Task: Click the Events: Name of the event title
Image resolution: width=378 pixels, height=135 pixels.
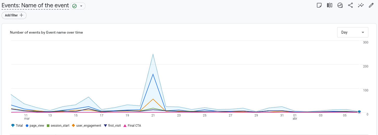Action: (35, 5)
